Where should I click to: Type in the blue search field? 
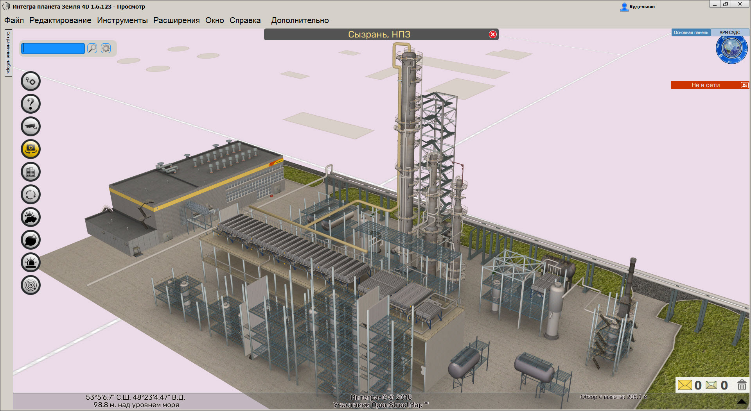53,48
